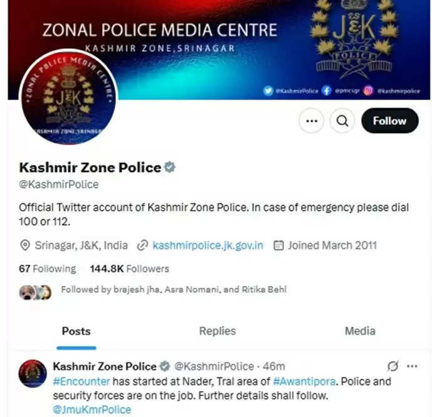
Task: Open the @JmuKmrPolice mention
Action: pos(92,409)
